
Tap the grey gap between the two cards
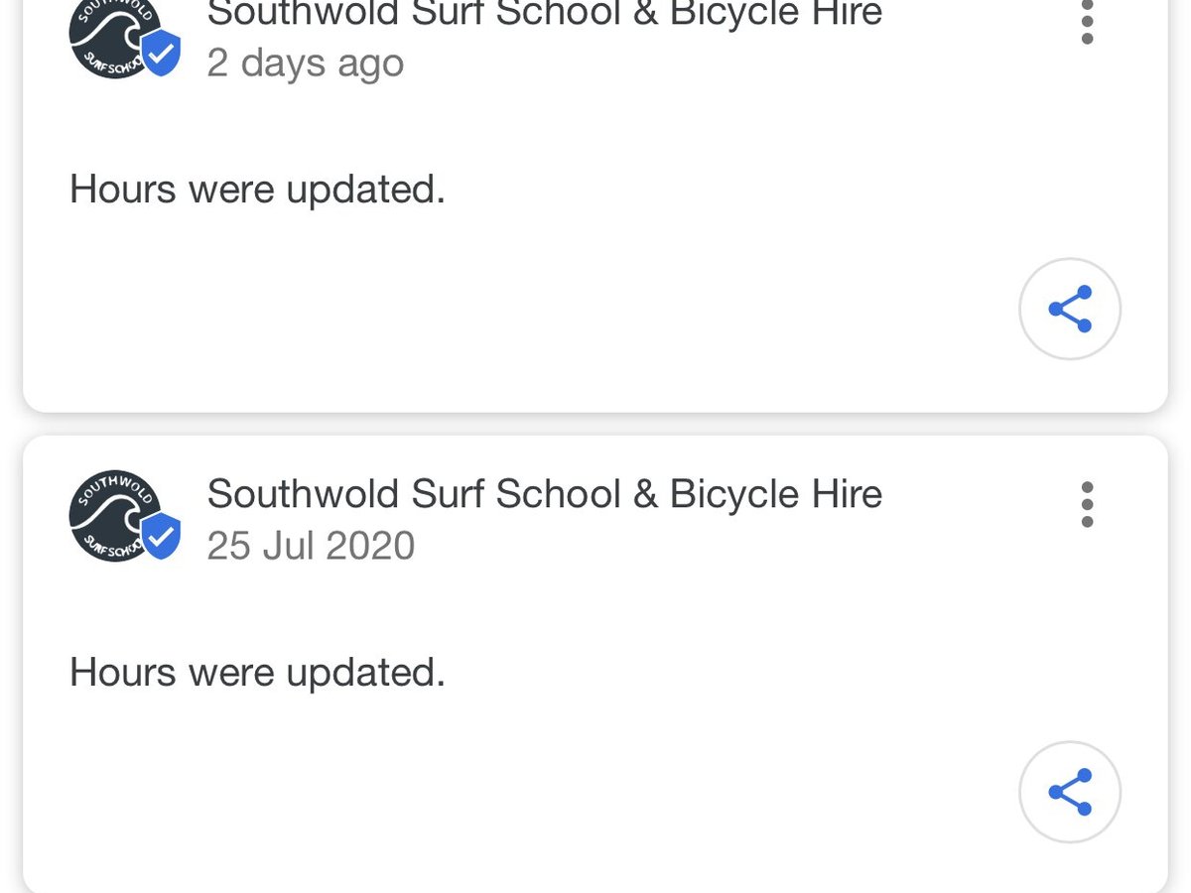tap(595, 424)
